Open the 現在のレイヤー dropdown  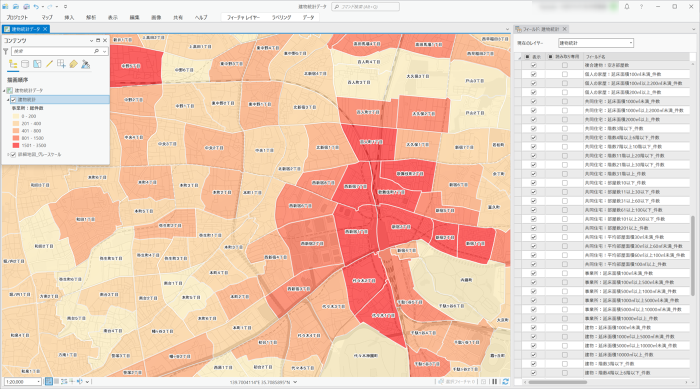pyautogui.click(x=596, y=43)
